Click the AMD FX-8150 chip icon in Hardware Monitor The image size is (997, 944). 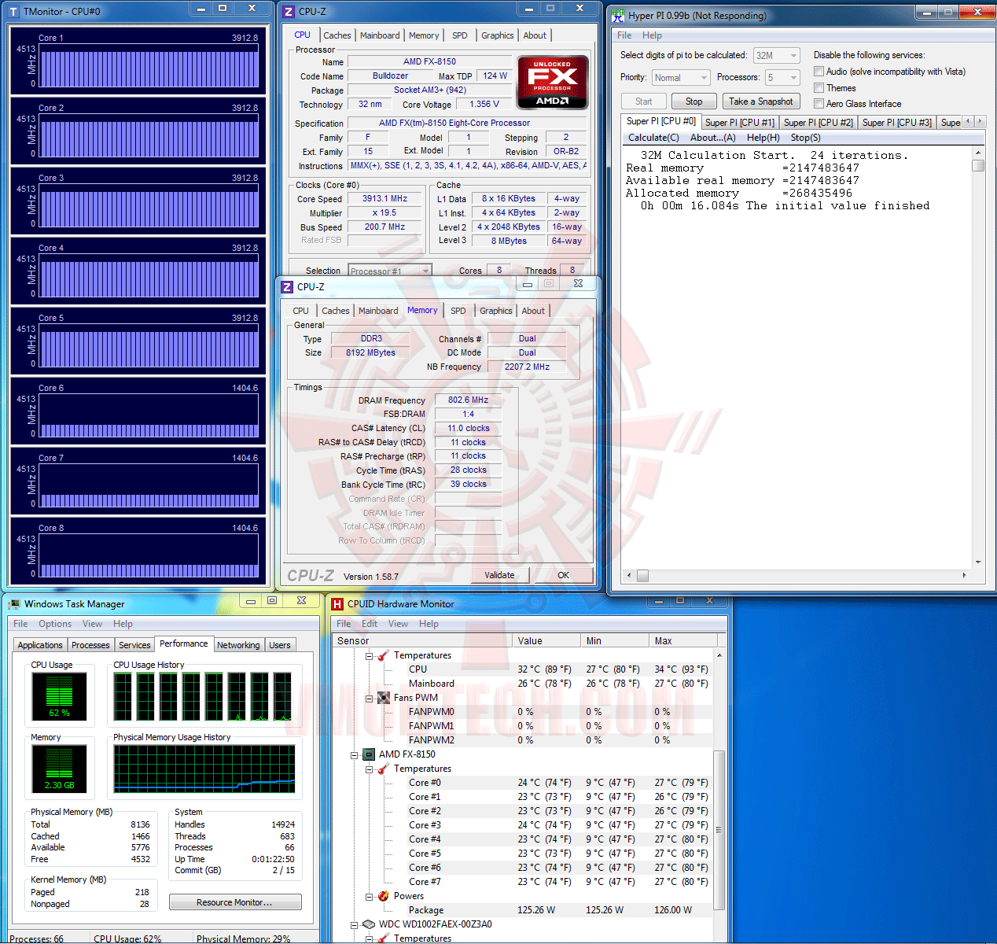tap(368, 754)
